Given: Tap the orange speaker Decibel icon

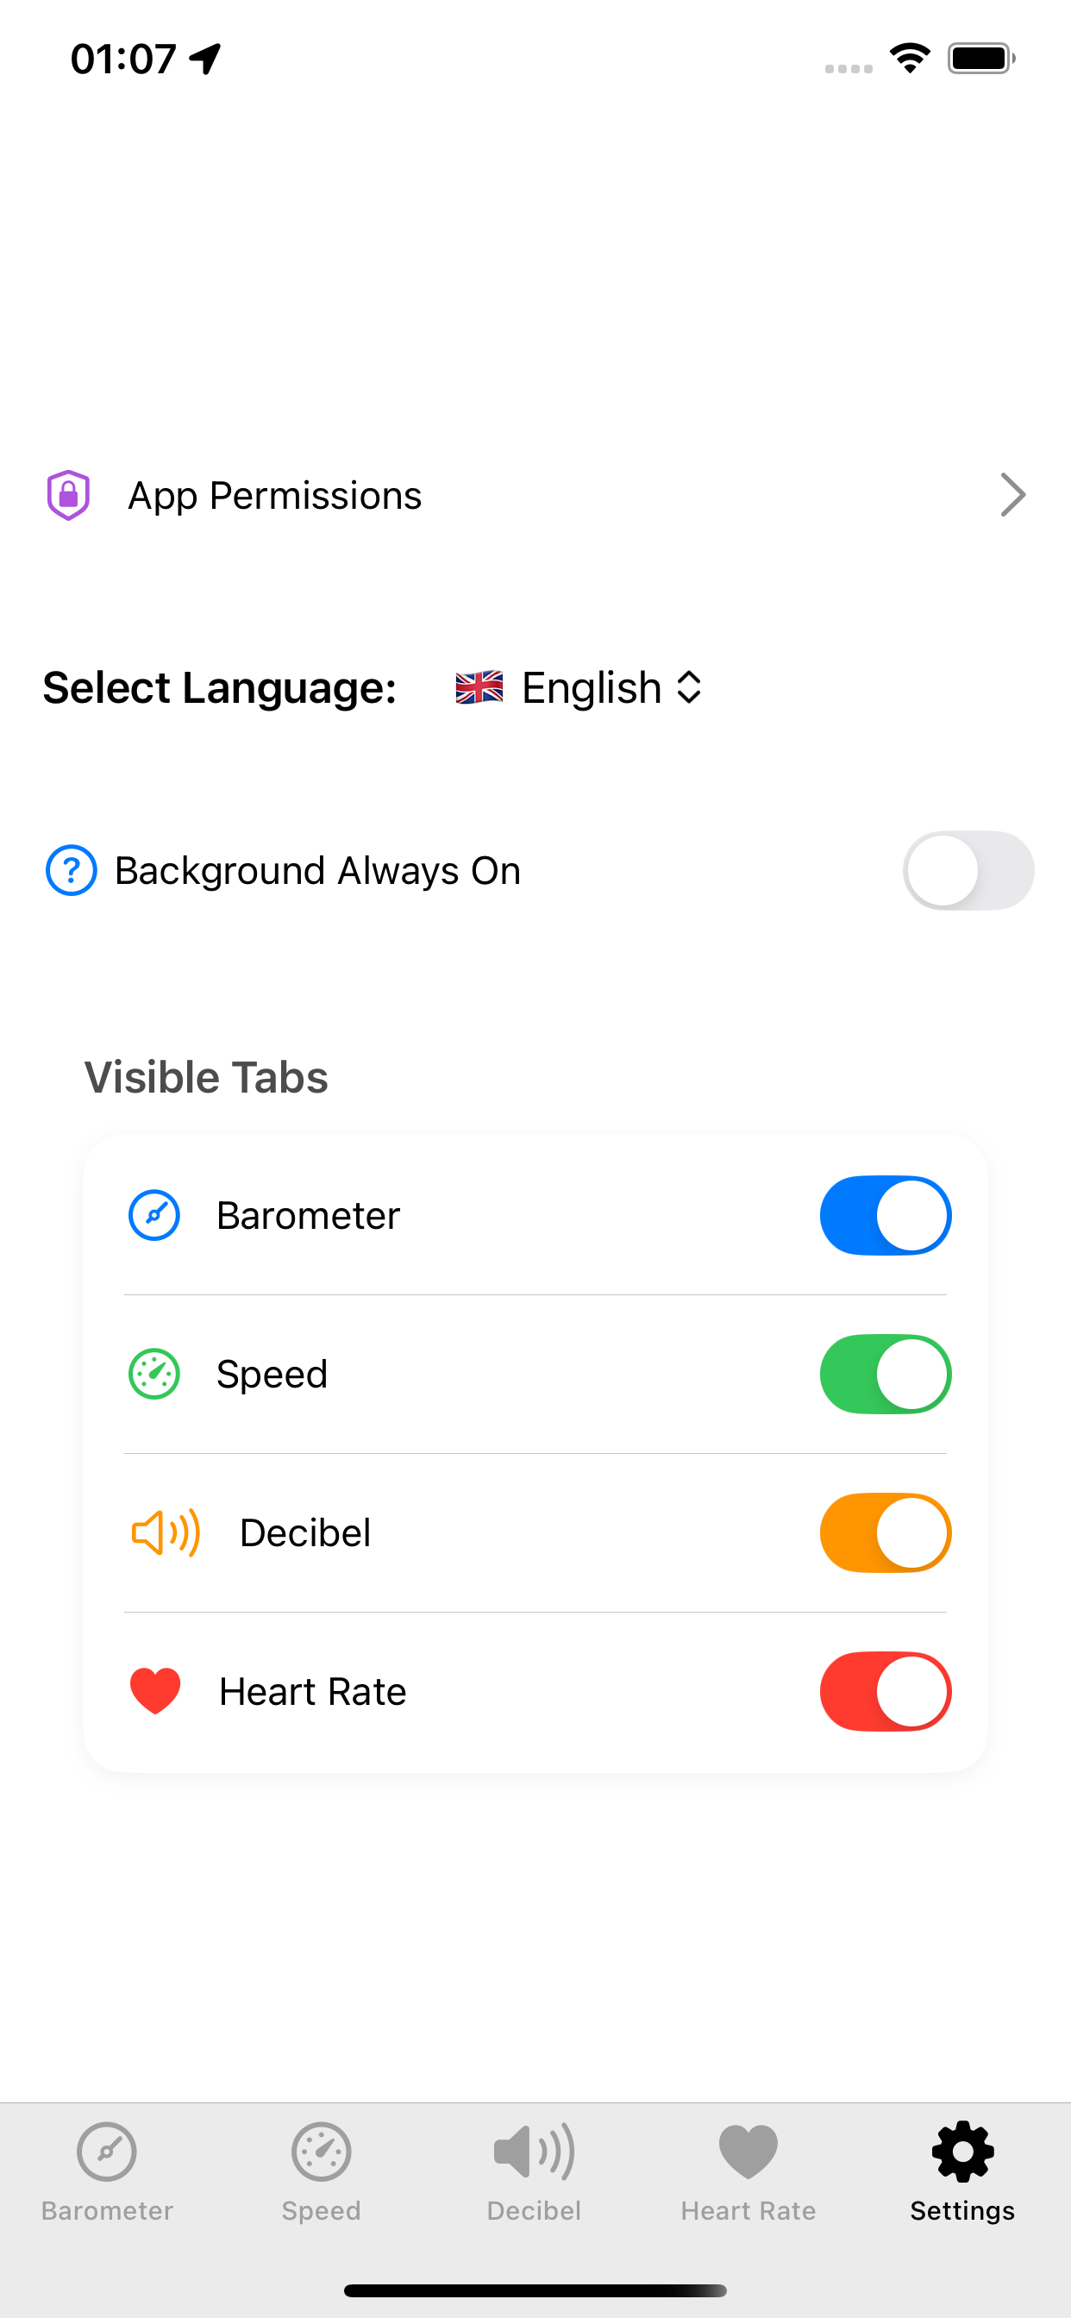Looking at the screenshot, I should 166,1532.
